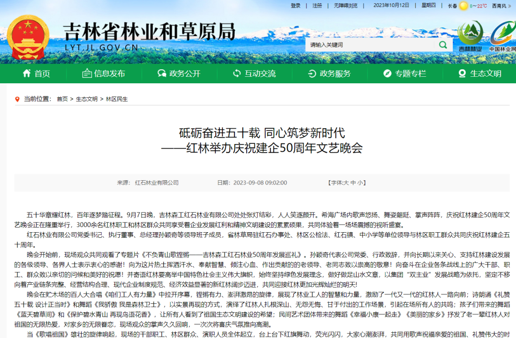Click the 互动交流 refresh arrows icon
The height and width of the screenshot is (338, 516).
(236, 73)
